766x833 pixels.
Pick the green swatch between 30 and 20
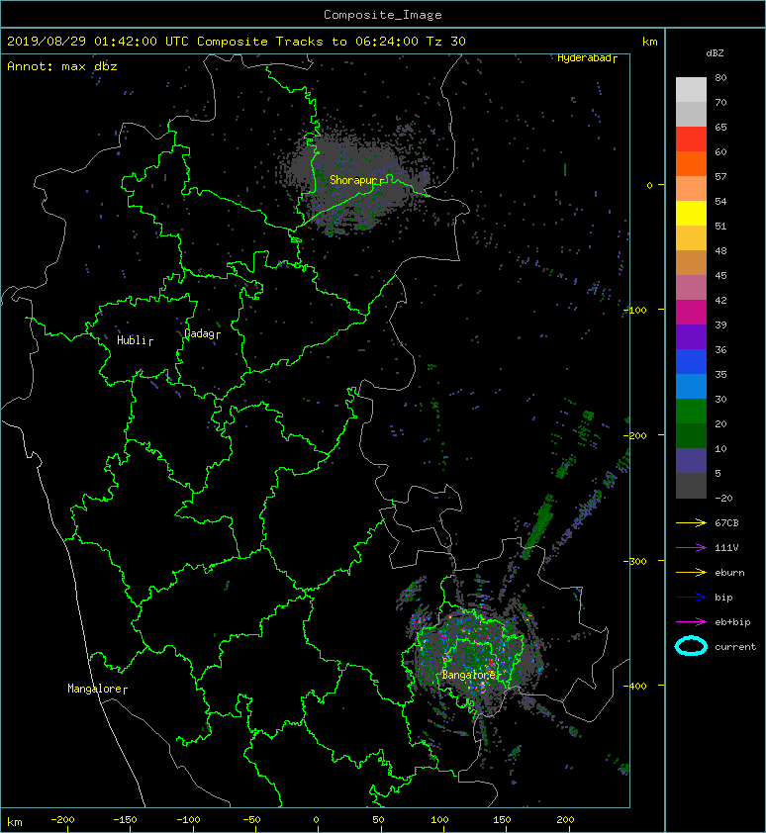coord(691,412)
